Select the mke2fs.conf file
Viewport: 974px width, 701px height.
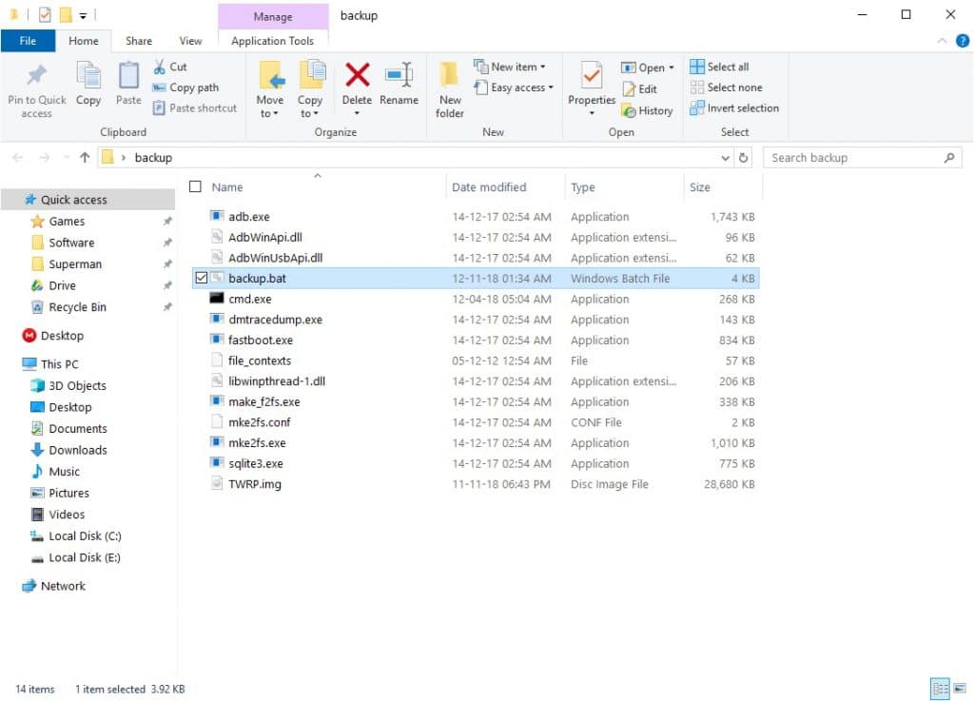(476, 422)
